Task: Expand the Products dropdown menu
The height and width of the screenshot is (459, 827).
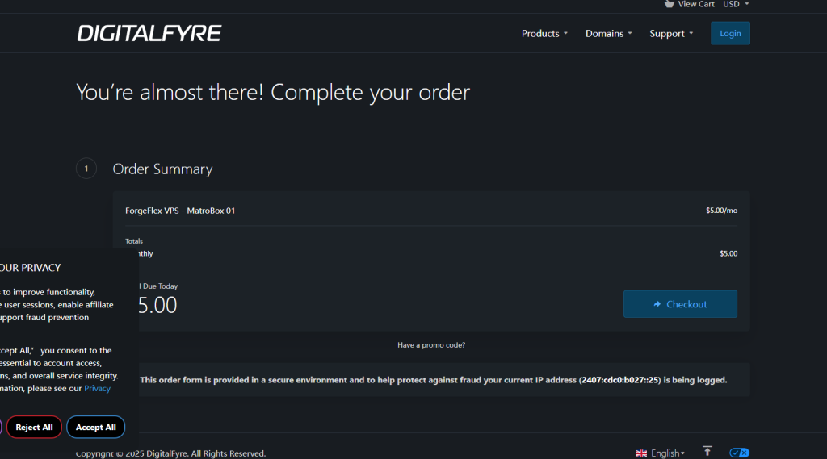Action: click(544, 34)
